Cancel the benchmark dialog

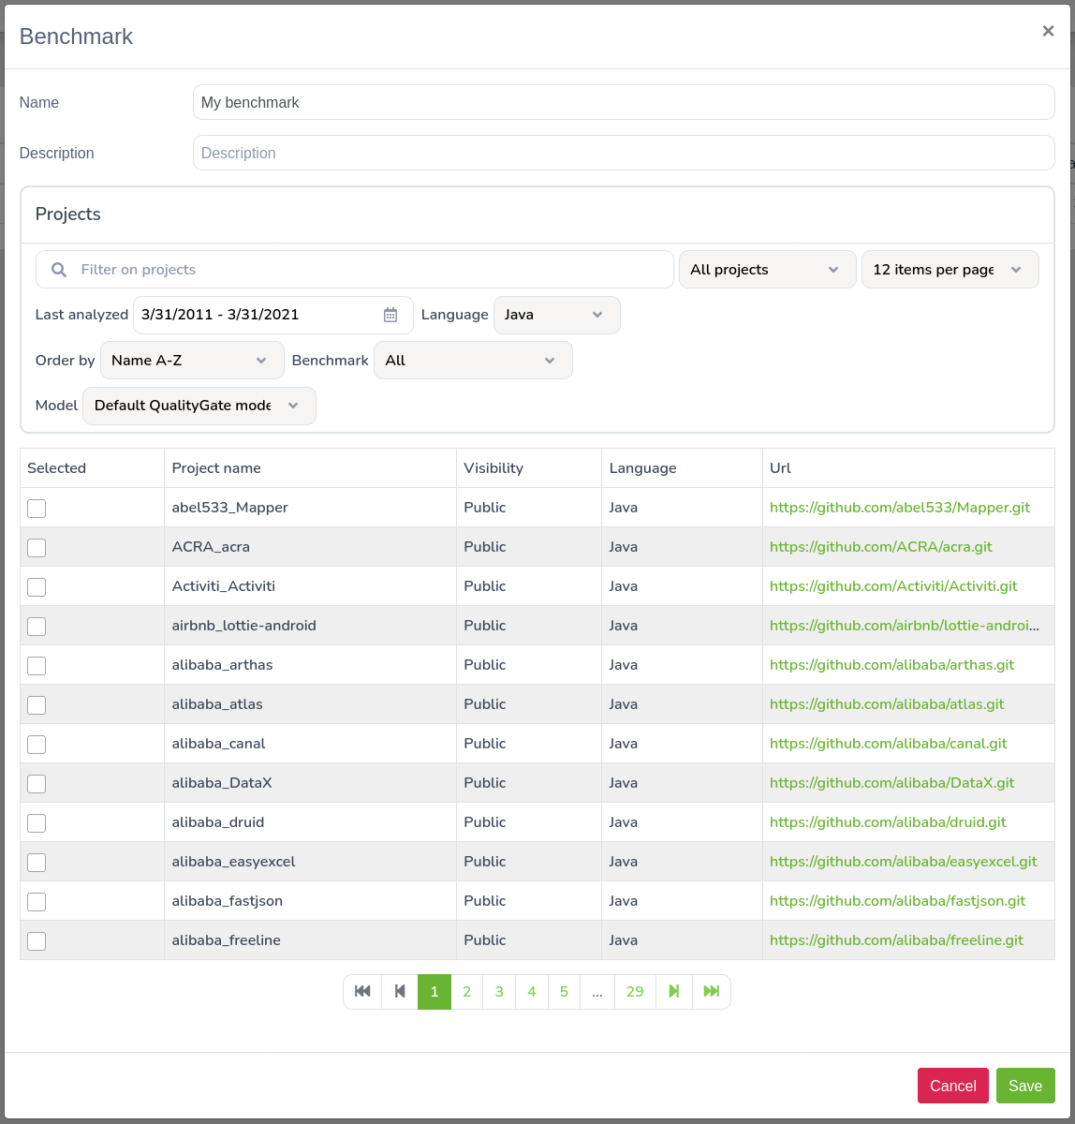(953, 1086)
